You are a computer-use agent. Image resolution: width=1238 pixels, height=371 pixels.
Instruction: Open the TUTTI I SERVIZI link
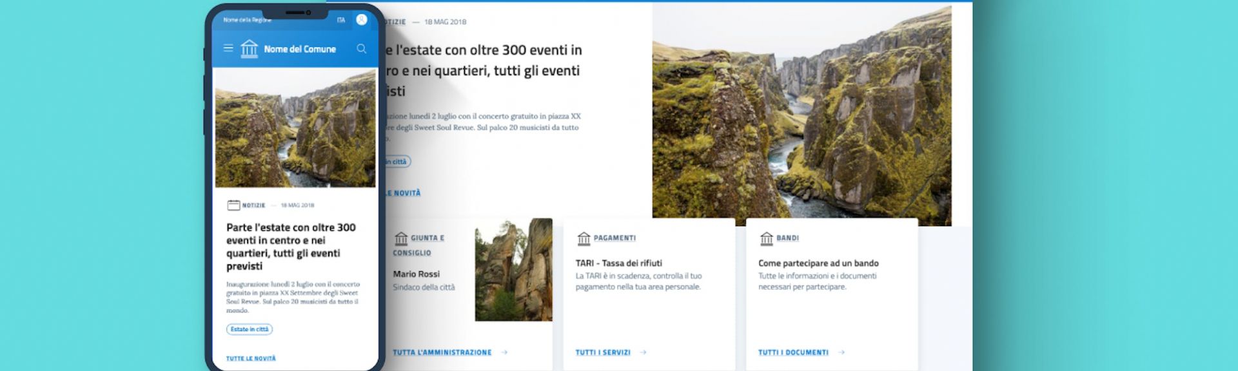(603, 352)
